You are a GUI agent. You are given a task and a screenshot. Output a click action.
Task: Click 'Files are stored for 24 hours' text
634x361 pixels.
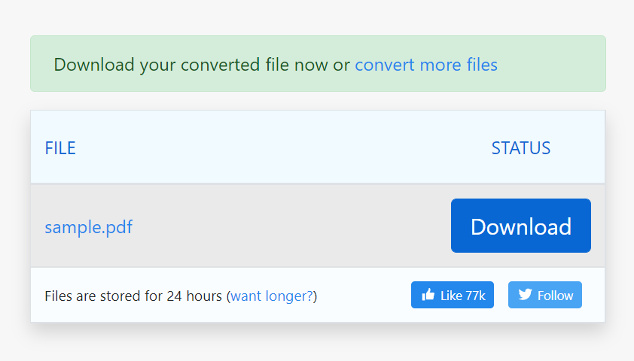133,296
